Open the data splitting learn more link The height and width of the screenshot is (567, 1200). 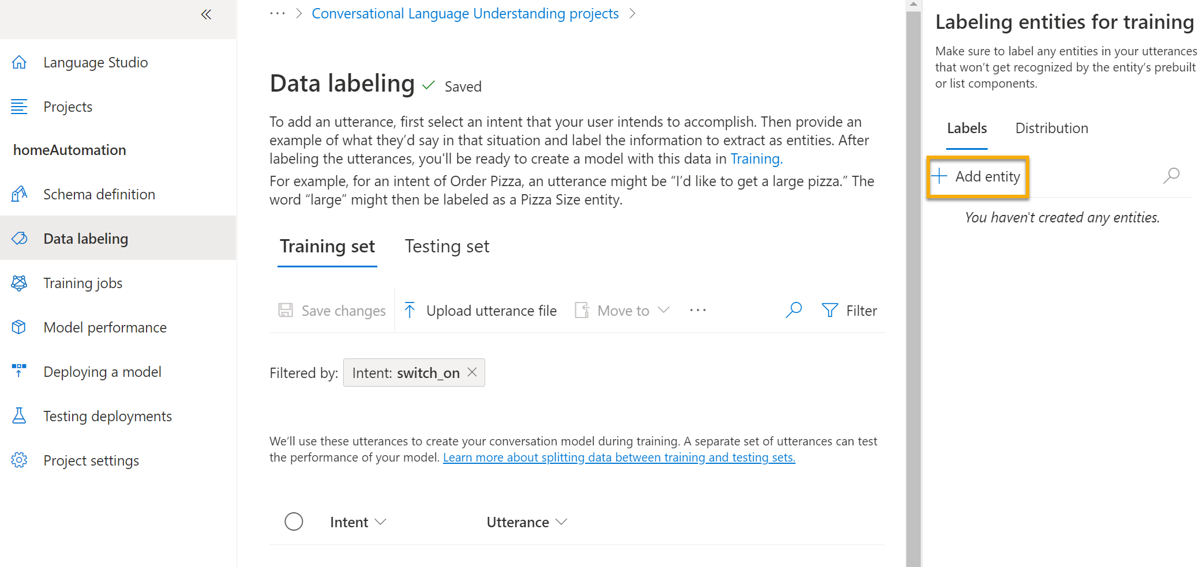tap(618, 457)
